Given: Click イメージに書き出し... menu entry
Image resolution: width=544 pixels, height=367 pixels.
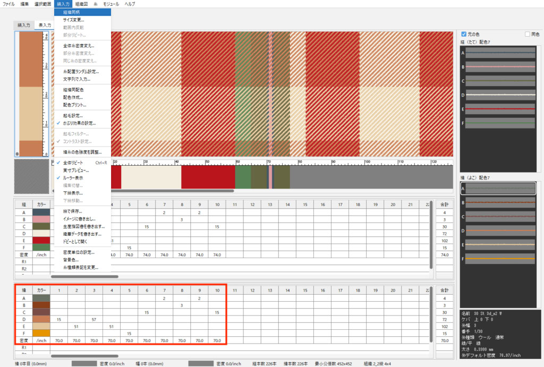Looking at the screenshot, I should pyautogui.click(x=79, y=218).
